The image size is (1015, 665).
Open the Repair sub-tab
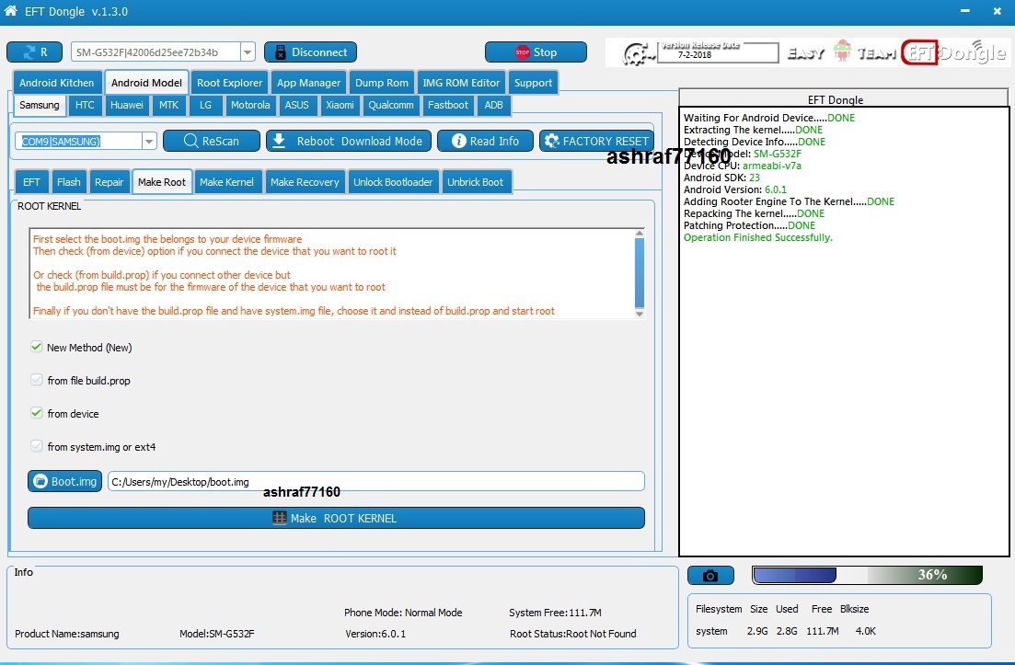109,182
